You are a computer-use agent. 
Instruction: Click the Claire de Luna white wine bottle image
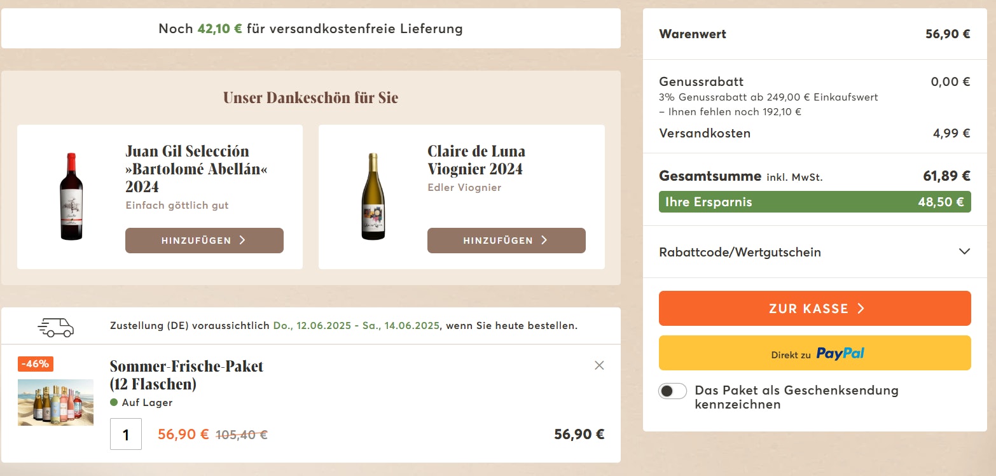click(x=373, y=197)
